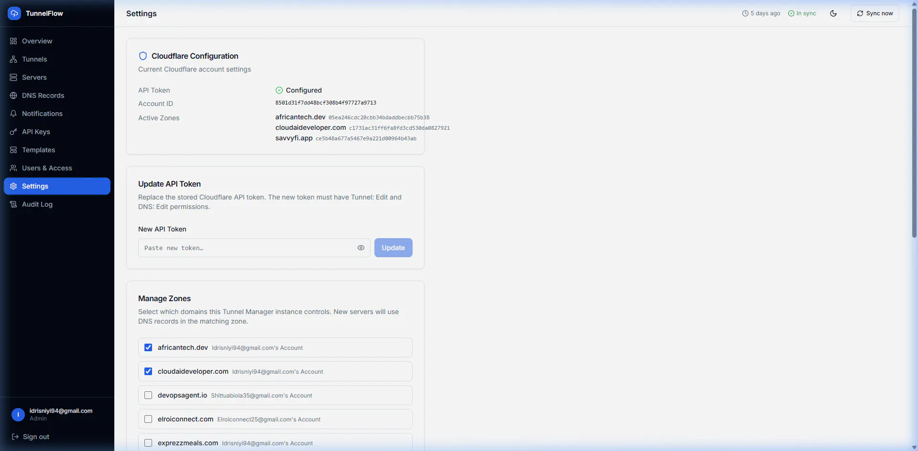Click the Tunnels network icon in sidebar

(x=13, y=59)
